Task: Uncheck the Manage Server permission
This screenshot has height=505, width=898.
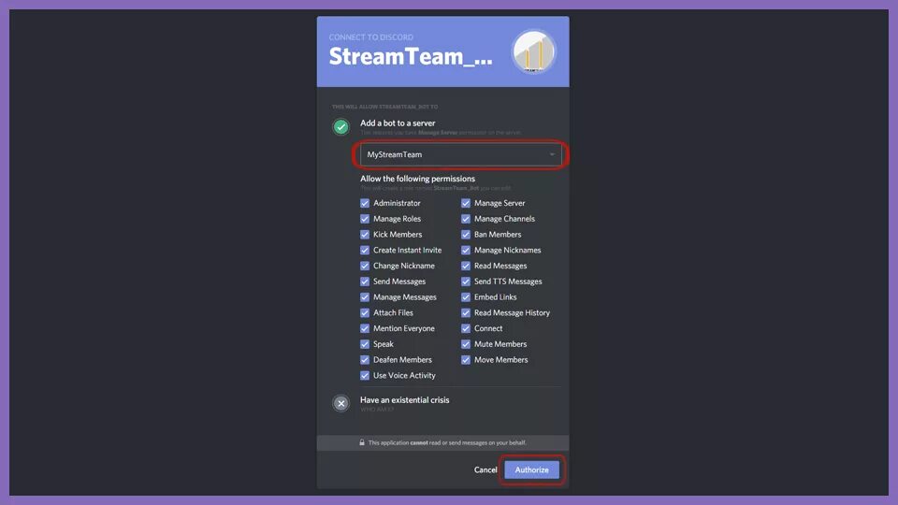Action: (466, 203)
